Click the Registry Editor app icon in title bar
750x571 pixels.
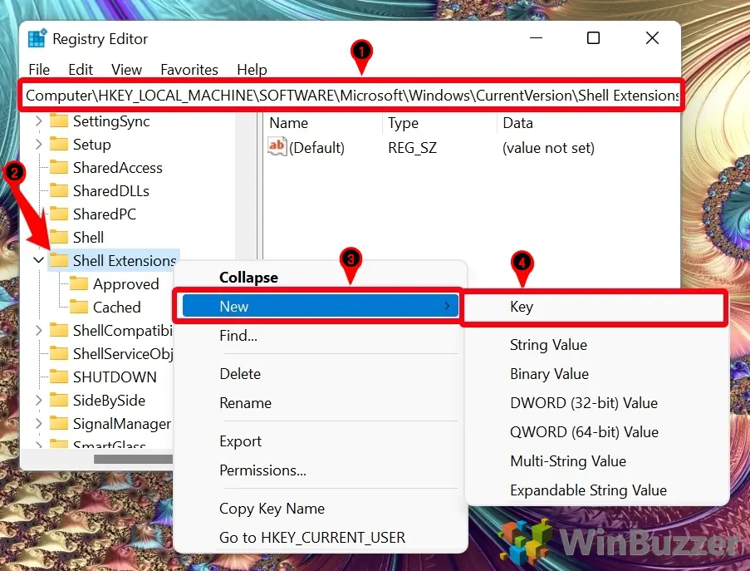[37, 38]
